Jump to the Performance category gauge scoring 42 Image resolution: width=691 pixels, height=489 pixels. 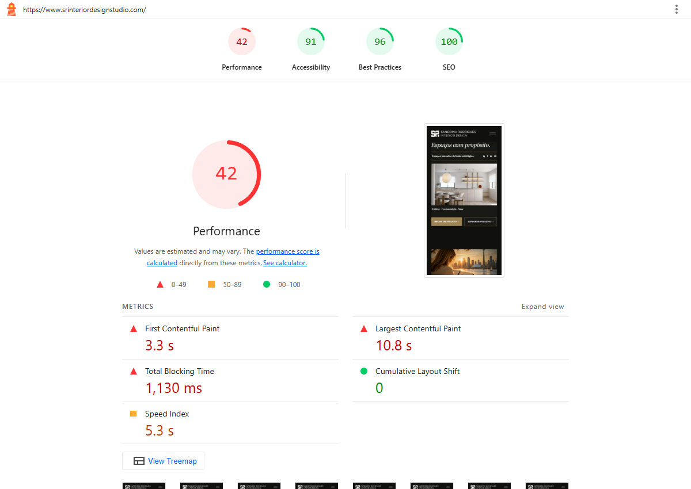coord(242,49)
